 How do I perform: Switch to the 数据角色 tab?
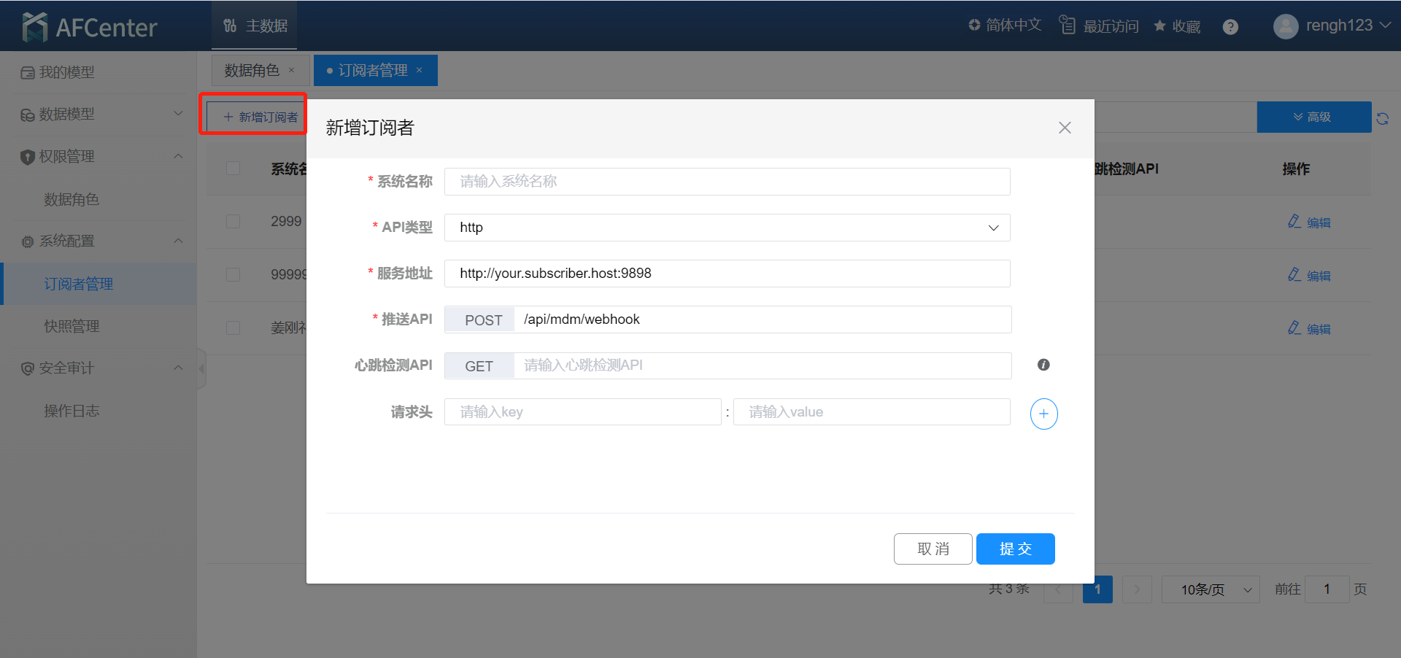tap(252, 70)
